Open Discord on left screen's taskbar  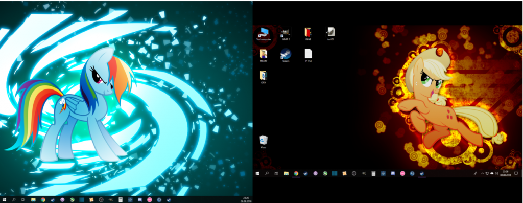(x=140, y=199)
